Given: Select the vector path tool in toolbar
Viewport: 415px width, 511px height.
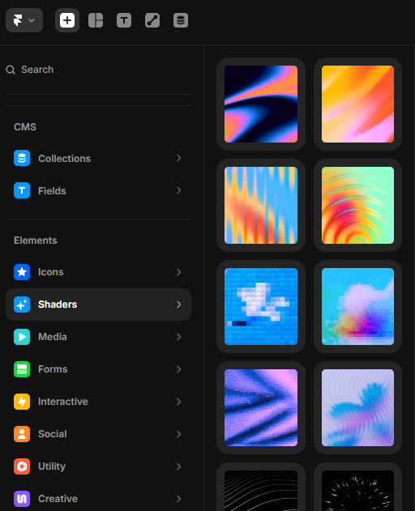Looking at the screenshot, I should 152,20.
